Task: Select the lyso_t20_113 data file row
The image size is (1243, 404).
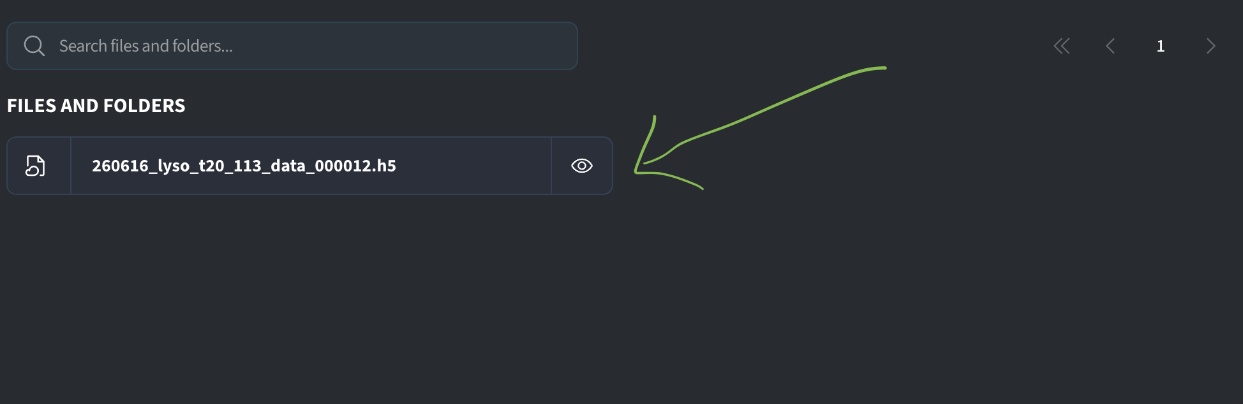Action: point(309,166)
